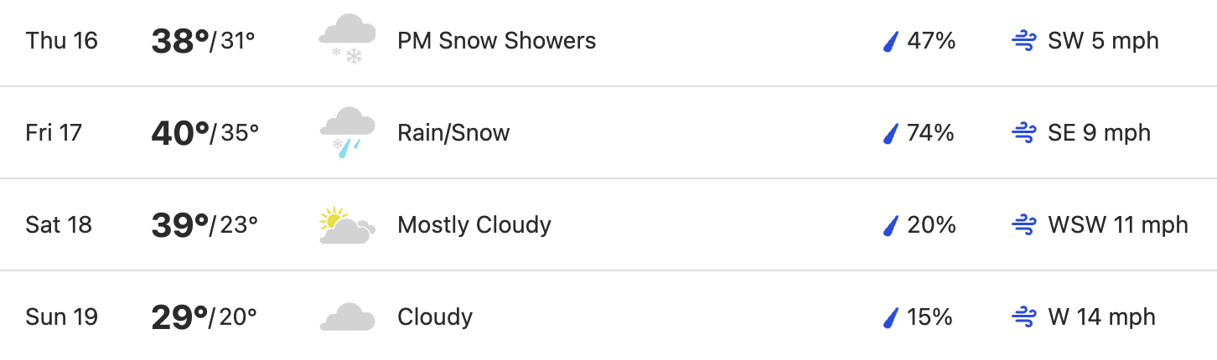Screen dimensions: 1217x360
Task: Click the 38° high temperature for Thursday
Action: click(179, 41)
